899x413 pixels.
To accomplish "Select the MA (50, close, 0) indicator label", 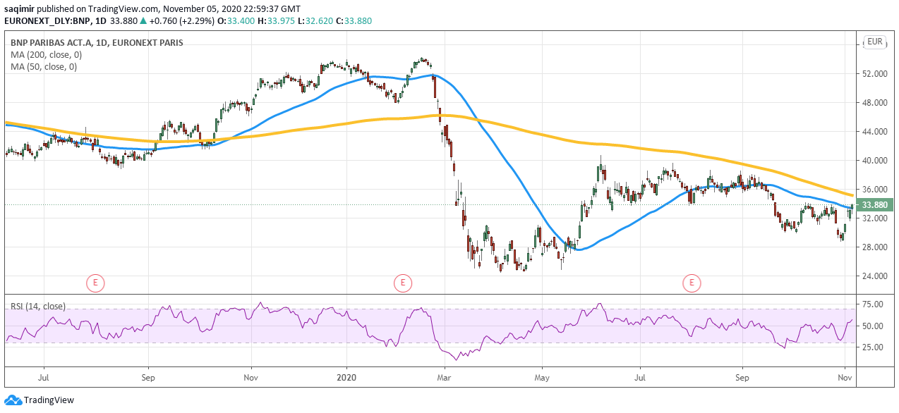I will (43, 67).
